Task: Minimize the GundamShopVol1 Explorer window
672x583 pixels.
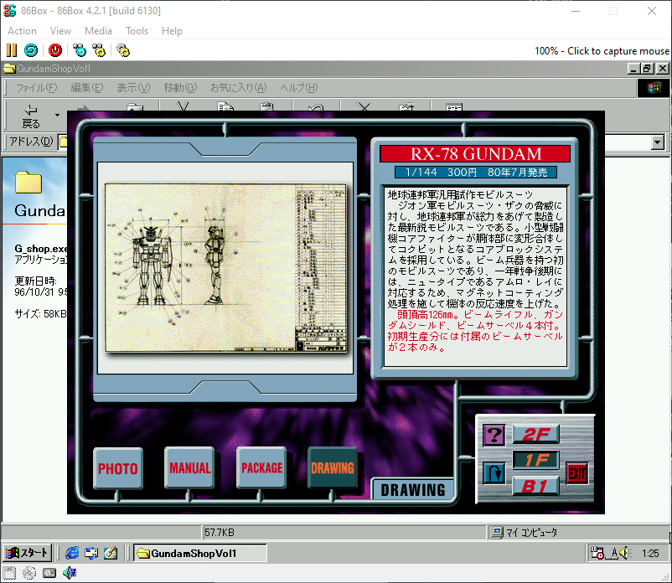Action: tap(633, 69)
